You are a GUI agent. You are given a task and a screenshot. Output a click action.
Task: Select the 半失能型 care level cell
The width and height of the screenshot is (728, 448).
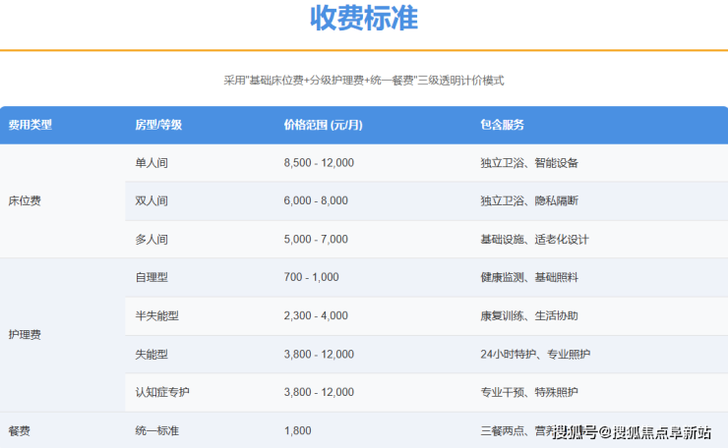point(157,315)
